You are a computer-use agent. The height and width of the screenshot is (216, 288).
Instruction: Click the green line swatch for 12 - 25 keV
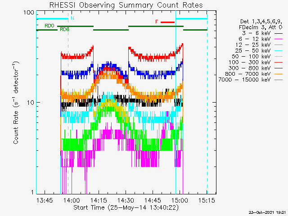pyautogui.click(x=279, y=45)
